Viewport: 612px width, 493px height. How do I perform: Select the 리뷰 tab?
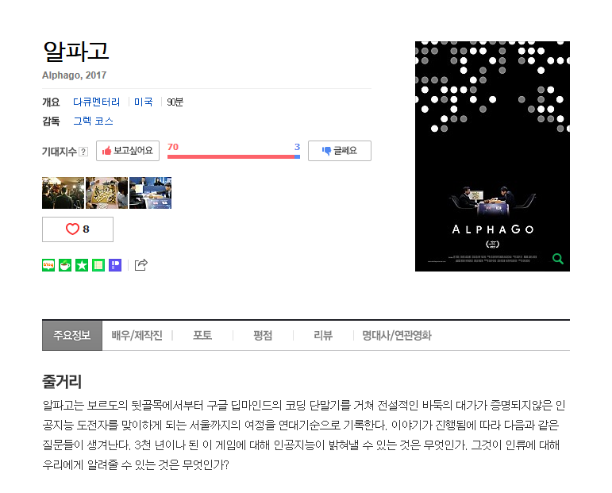[323, 335]
